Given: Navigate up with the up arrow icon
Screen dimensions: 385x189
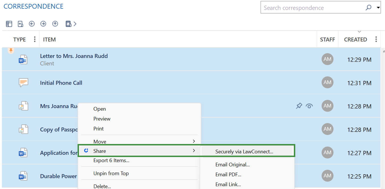Looking at the screenshot, I should pos(55,24).
